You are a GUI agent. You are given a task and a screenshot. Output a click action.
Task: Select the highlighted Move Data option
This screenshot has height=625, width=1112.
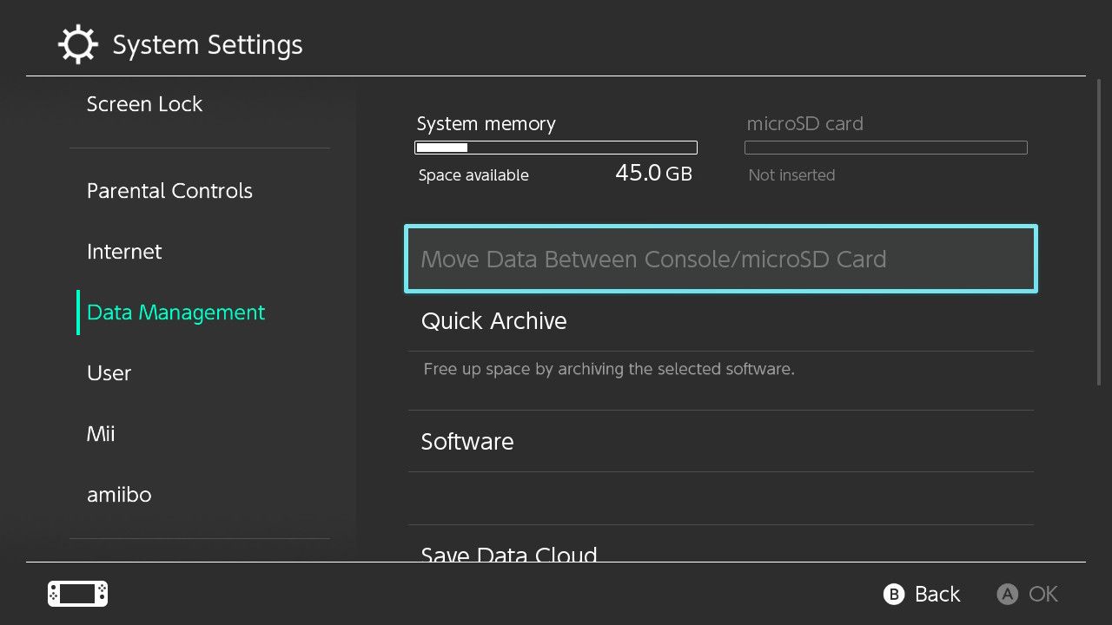click(x=720, y=259)
